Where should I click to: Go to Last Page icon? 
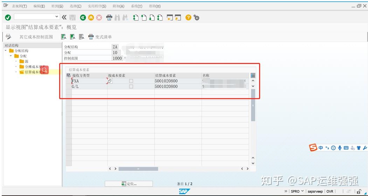coord(160,17)
